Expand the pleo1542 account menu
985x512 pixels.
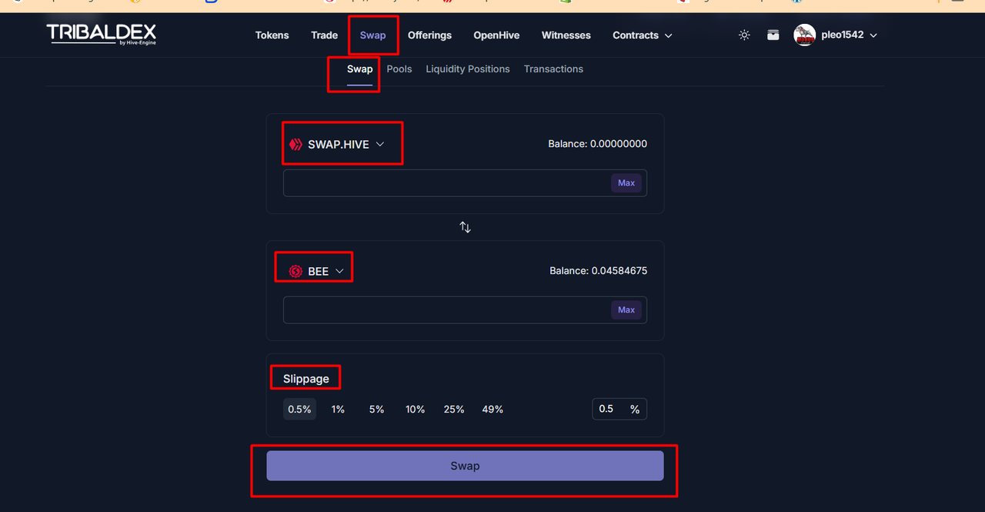point(850,35)
